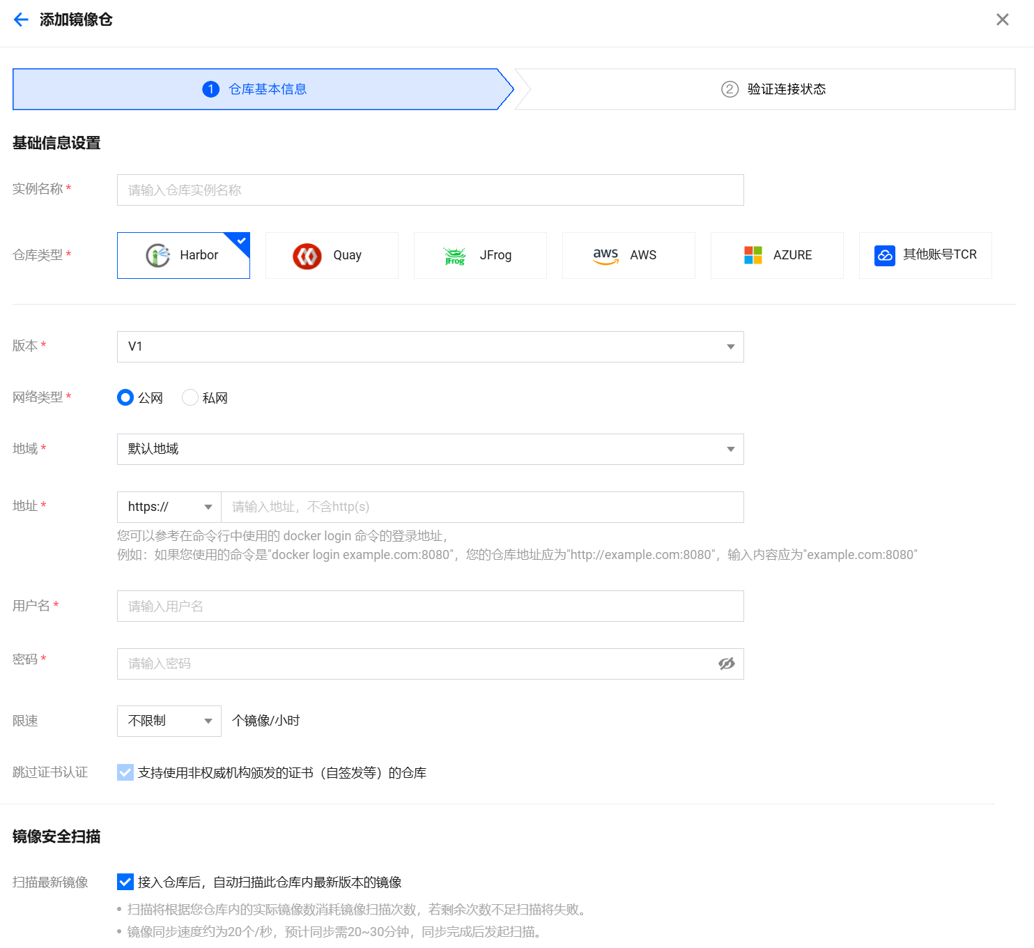Select the 公网 radio button
The height and width of the screenshot is (948, 1034).
tap(125, 397)
